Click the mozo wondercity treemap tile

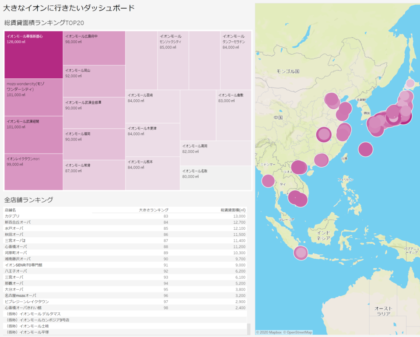point(34,97)
